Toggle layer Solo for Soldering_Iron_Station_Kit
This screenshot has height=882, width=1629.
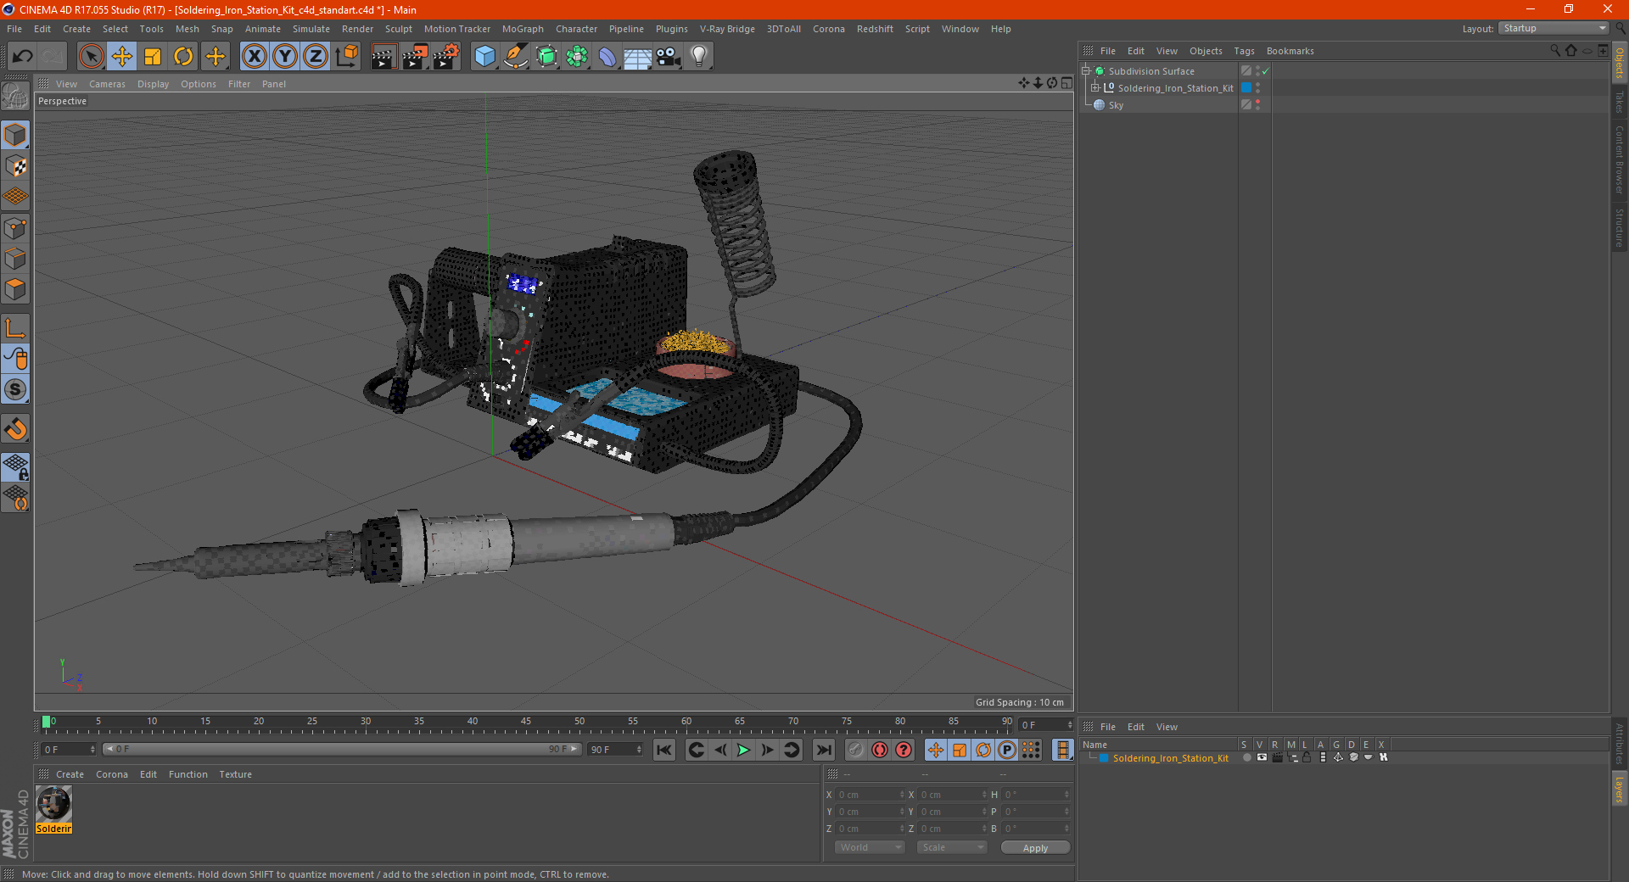coord(1246,758)
